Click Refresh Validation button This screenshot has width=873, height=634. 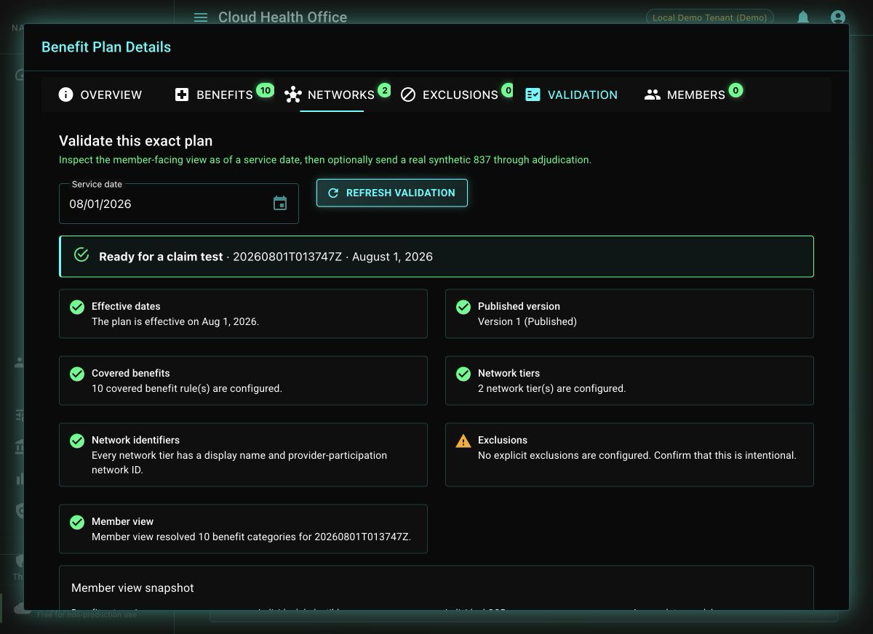tap(392, 193)
